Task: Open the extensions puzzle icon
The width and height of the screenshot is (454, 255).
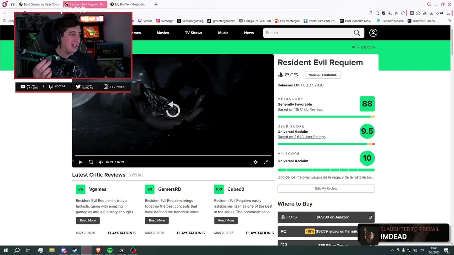Action: [418, 13]
